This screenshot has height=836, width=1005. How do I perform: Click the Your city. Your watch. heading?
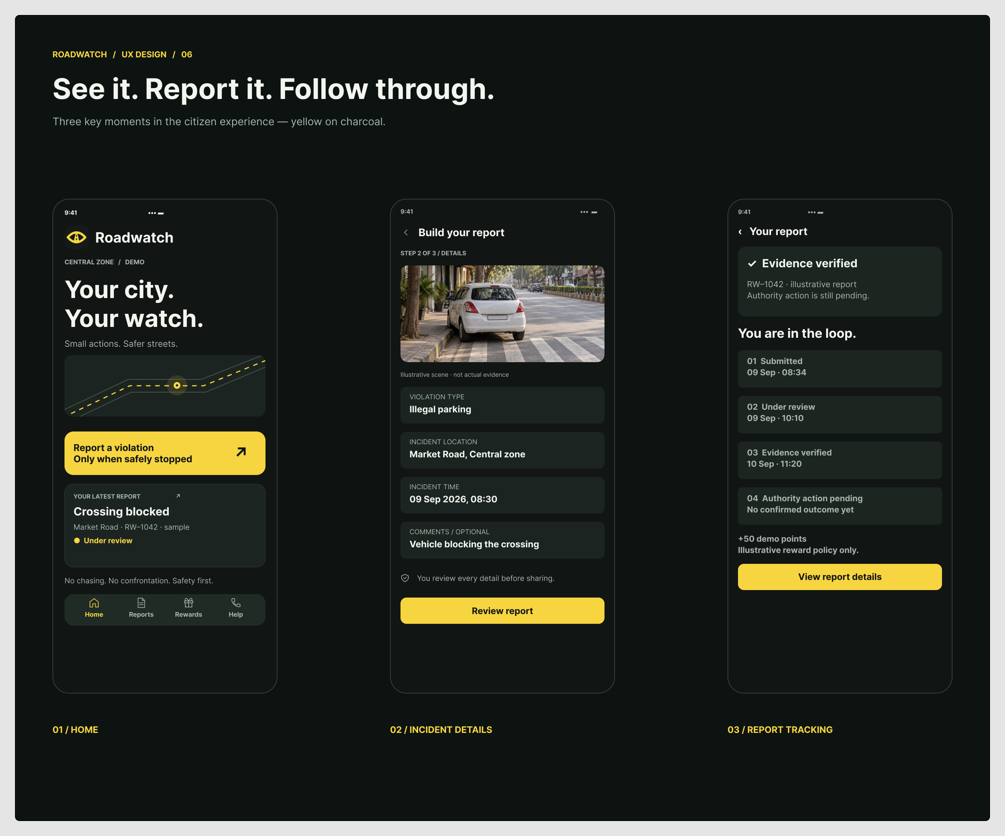pos(134,304)
